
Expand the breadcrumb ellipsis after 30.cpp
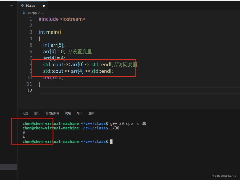pyautogui.click(x=42, y=13)
